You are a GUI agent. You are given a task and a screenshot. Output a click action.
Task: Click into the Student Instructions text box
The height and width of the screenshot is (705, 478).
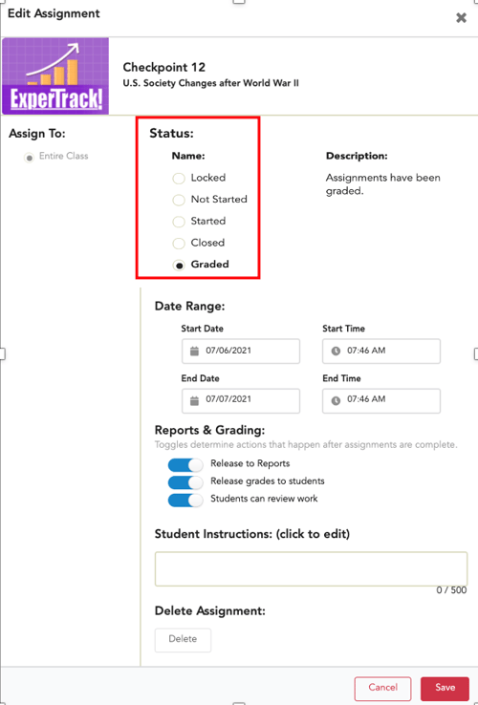tap(311, 568)
